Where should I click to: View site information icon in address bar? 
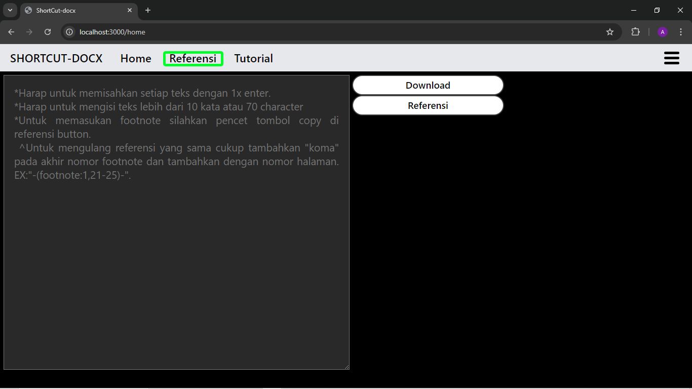click(x=70, y=32)
